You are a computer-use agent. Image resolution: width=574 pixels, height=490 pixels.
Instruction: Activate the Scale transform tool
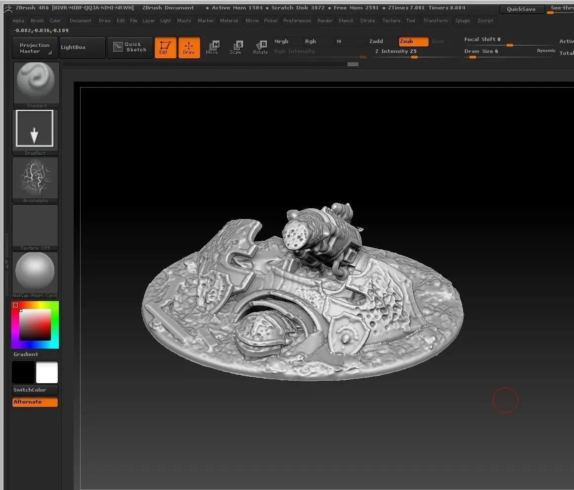pos(236,47)
